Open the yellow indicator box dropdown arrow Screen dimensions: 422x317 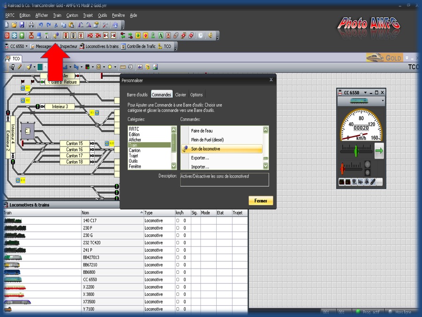click(104, 67)
